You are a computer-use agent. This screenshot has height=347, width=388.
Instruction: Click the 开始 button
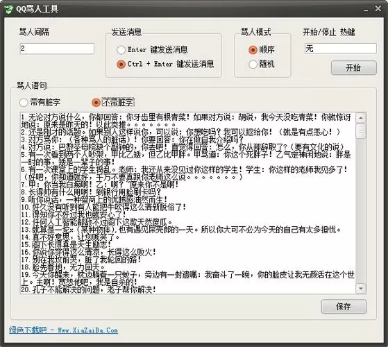(x=353, y=67)
